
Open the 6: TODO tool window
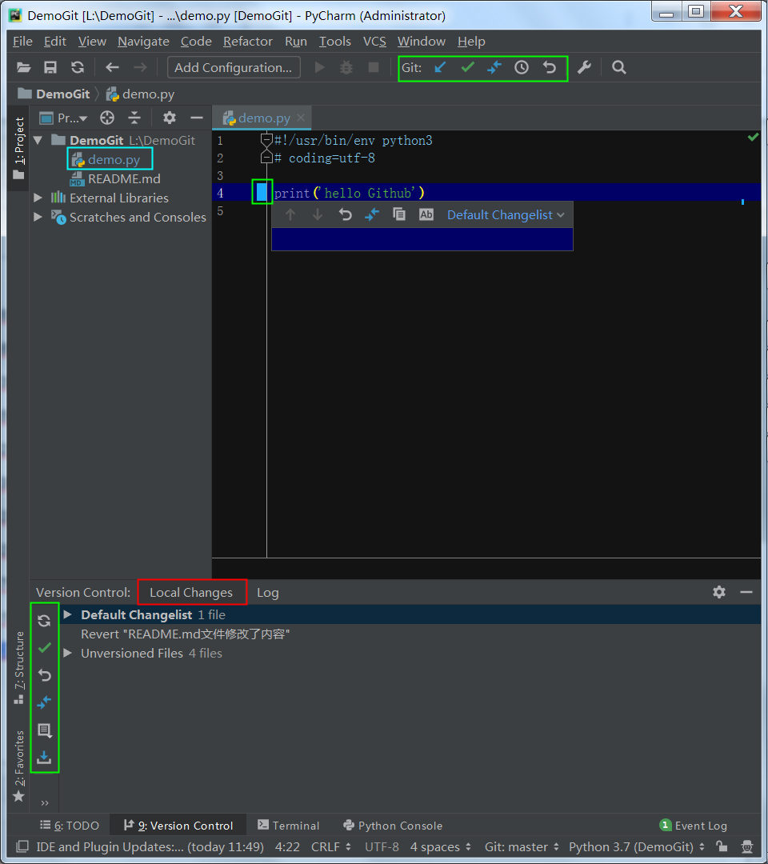70,826
